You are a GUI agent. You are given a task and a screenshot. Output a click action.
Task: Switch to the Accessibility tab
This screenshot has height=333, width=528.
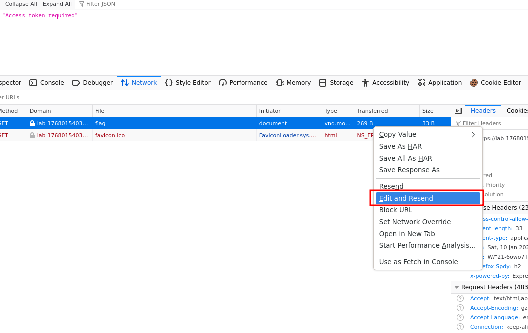[x=385, y=82]
